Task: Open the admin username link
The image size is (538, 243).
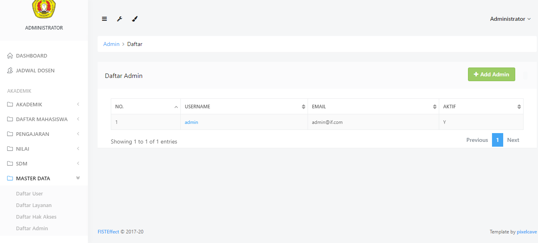Action: [x=191, y=122]
